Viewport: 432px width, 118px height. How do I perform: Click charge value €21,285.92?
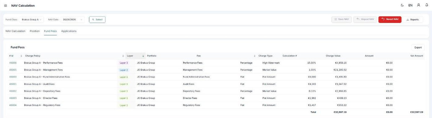point(340,70)
